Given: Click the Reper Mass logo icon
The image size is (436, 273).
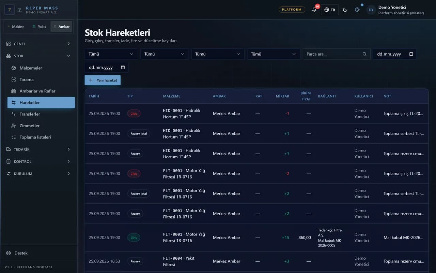Looking at the screenshot, I should pos(10,10).
